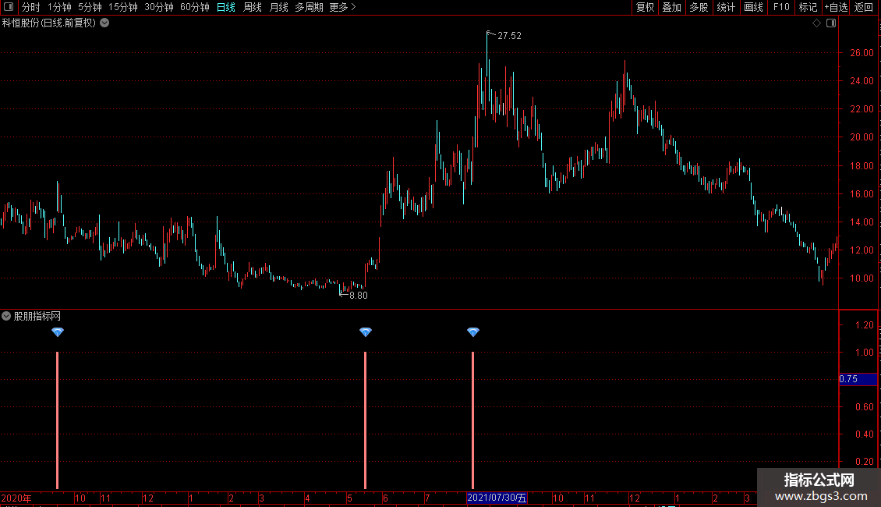Expand the 更多 periods menu
This screenshot has width=881, height=507.
click(343, 7)
